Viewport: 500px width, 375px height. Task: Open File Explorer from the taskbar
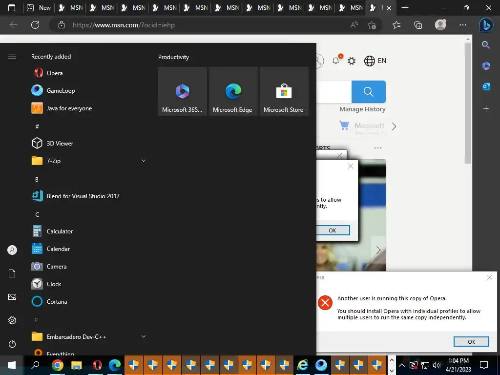77,365
